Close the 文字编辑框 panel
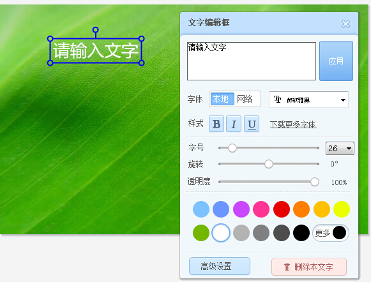 345,24
